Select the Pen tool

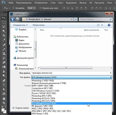pos(4,80)
